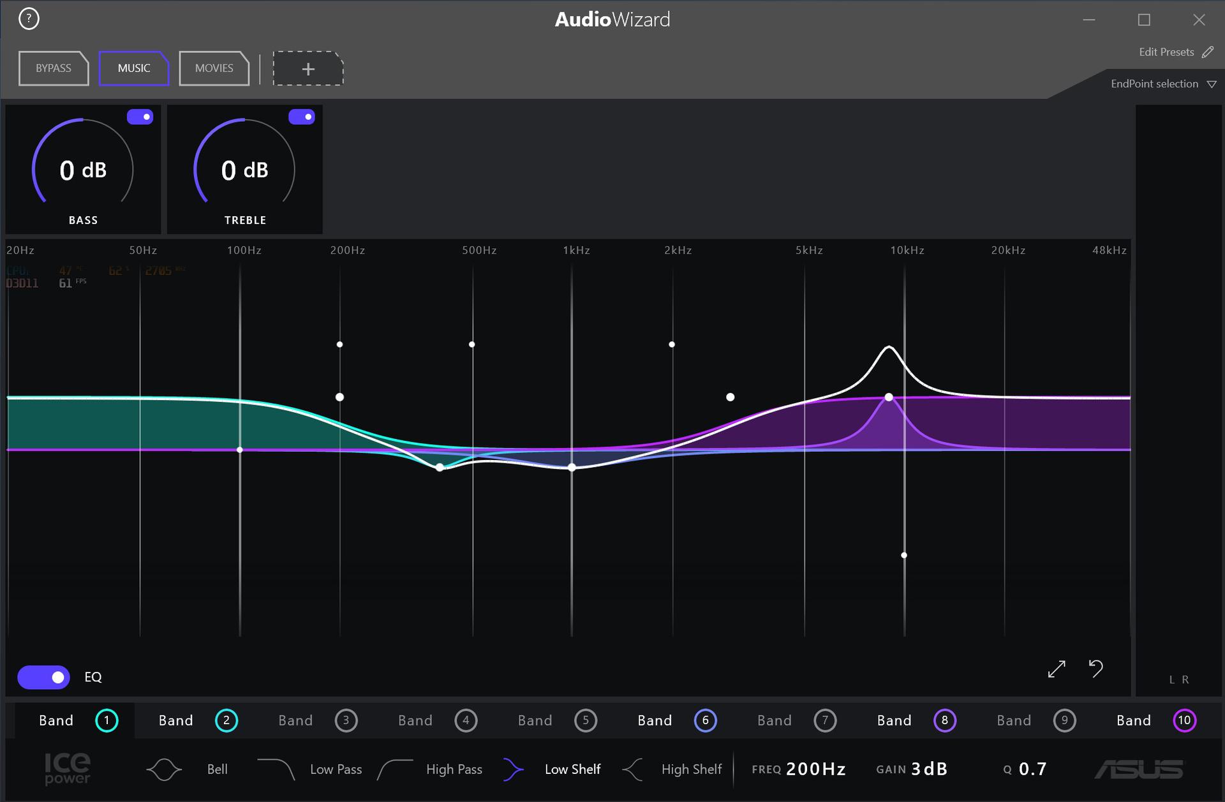This screenshot has width=1225, height=802.
Task: Click the expand EQ view icon
Action: tap(1057, 669)
